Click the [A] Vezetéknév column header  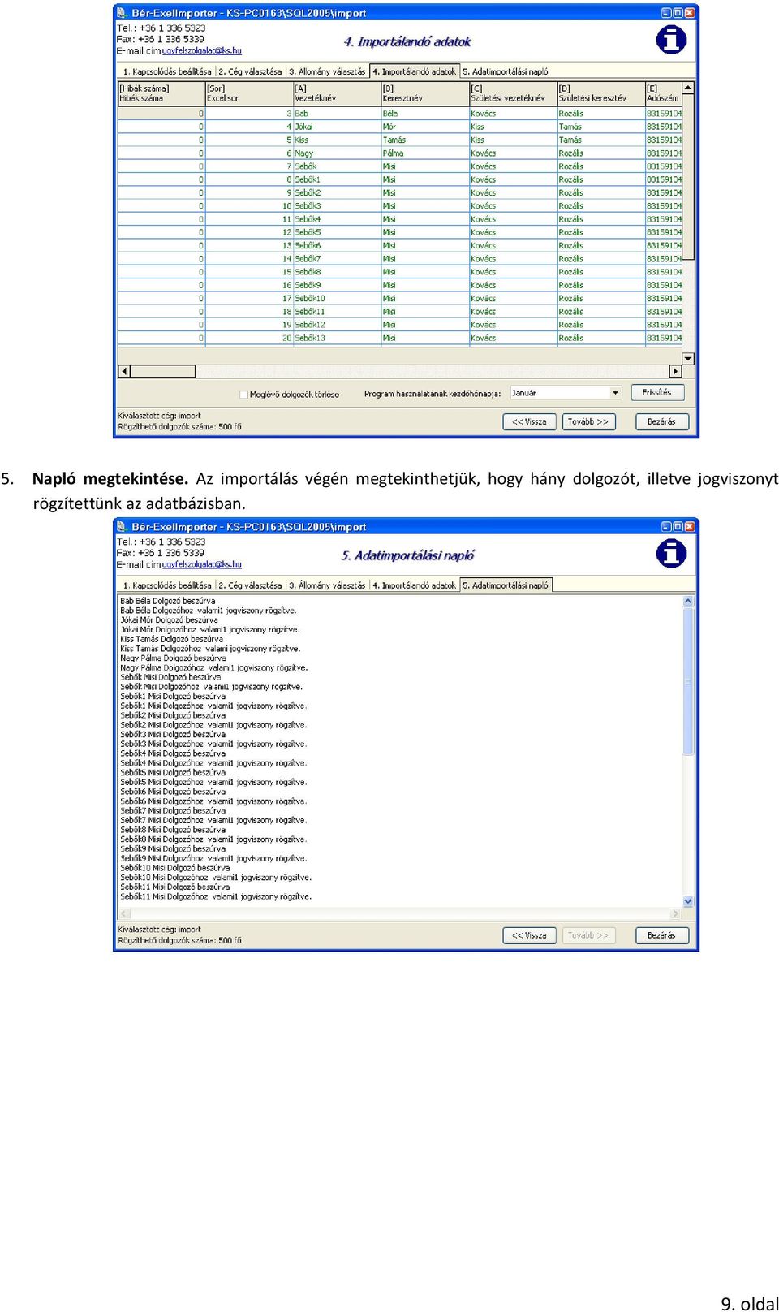[x=337, y=93]
